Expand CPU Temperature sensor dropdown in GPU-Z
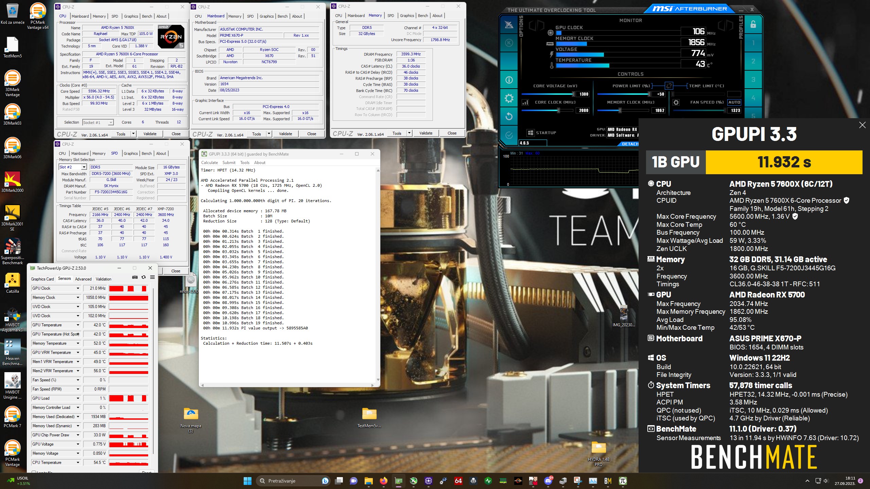This screenshot has height=489, width=870. tap(78, 463)
